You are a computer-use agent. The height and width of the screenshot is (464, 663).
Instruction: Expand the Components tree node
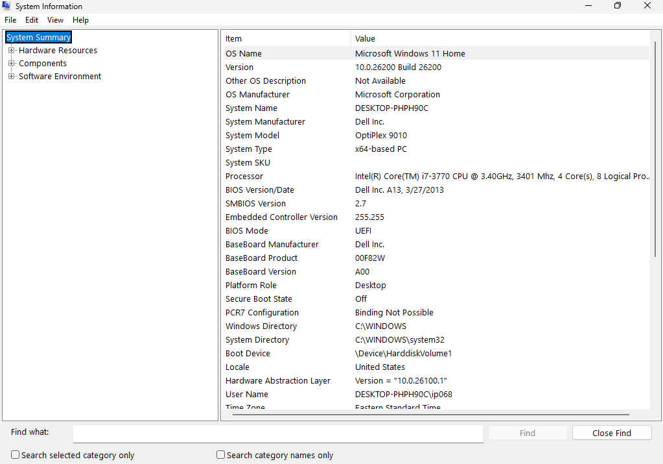click(11, 63)
